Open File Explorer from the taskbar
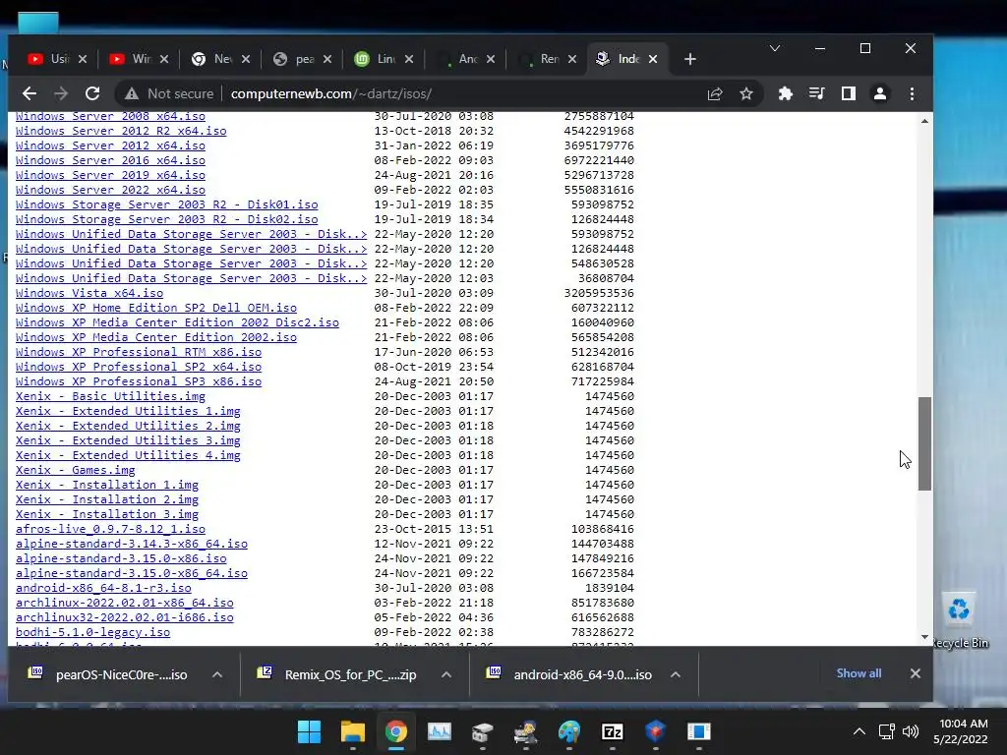Screen dimensions: 1007x755 click(x=353, y=731)
